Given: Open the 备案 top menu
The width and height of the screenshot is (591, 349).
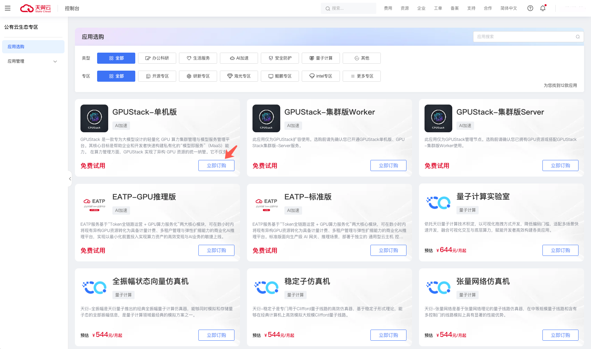Looking at the screenshot, I should coord(454,8).
